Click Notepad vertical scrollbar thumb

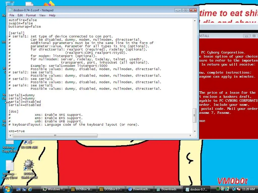pyautogui.click(x=195, y=115)
